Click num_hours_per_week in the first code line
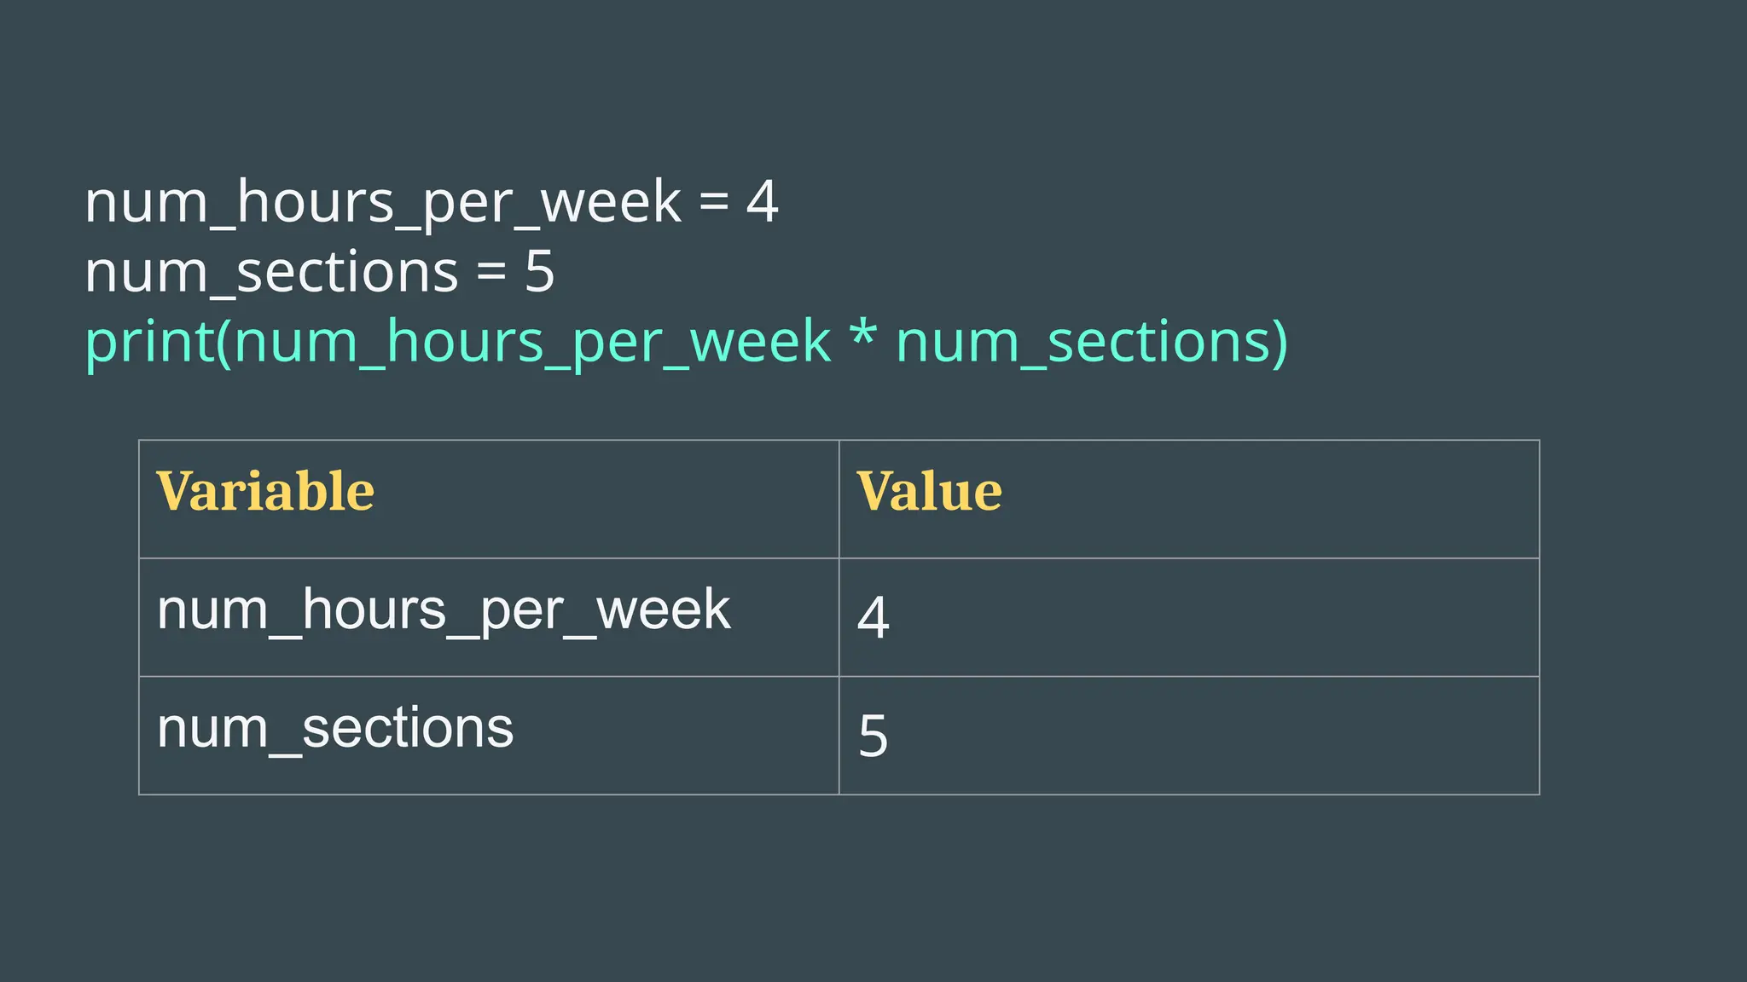Image resolution: width=1747 pixels, height=982 pixels. pyautogui.click(x=383, y=203)
